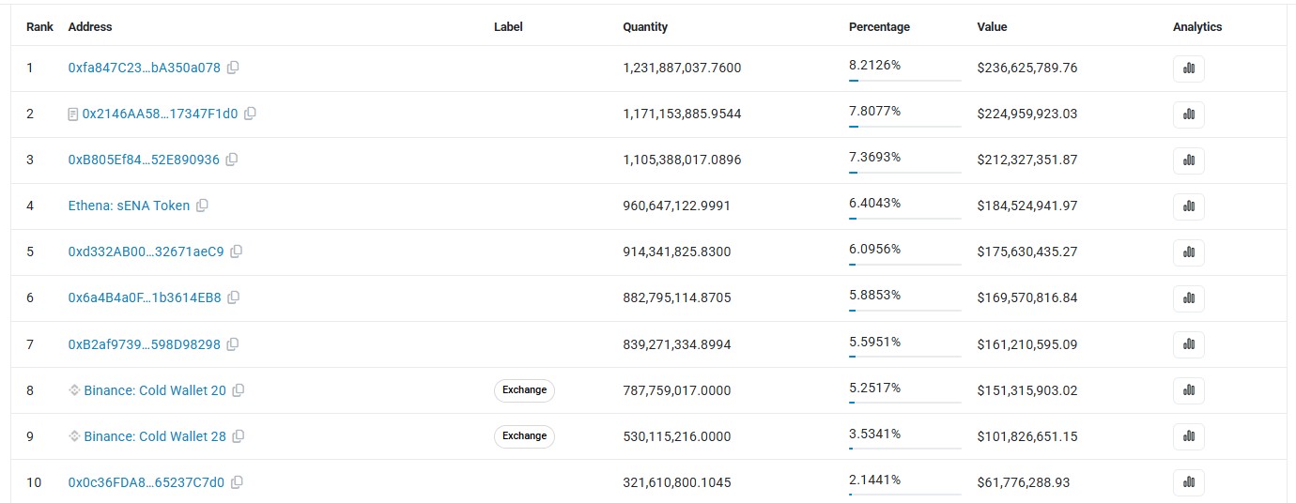Image resolution: width=1296 pixels, height=503 pixels.
Task: Click Exchange label on Cold Wallet 28 row
Action: click(524, 436)
